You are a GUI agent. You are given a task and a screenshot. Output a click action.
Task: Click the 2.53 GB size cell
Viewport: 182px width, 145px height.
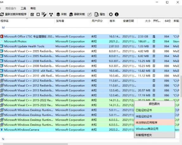pos(143,37)
